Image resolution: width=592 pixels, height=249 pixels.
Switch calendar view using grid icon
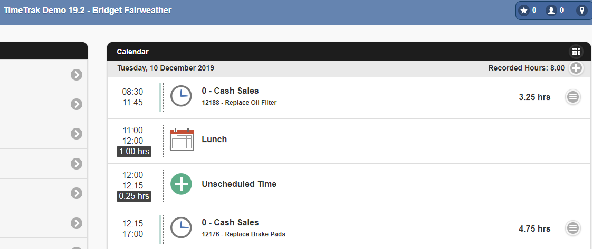[x=576, y=52]
